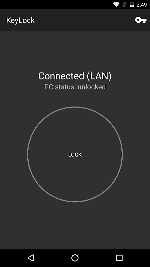The width and height of the screenshot is (150, 267).
Task: Tap the Connected (LAN) status heading
Action: (75, 76)
